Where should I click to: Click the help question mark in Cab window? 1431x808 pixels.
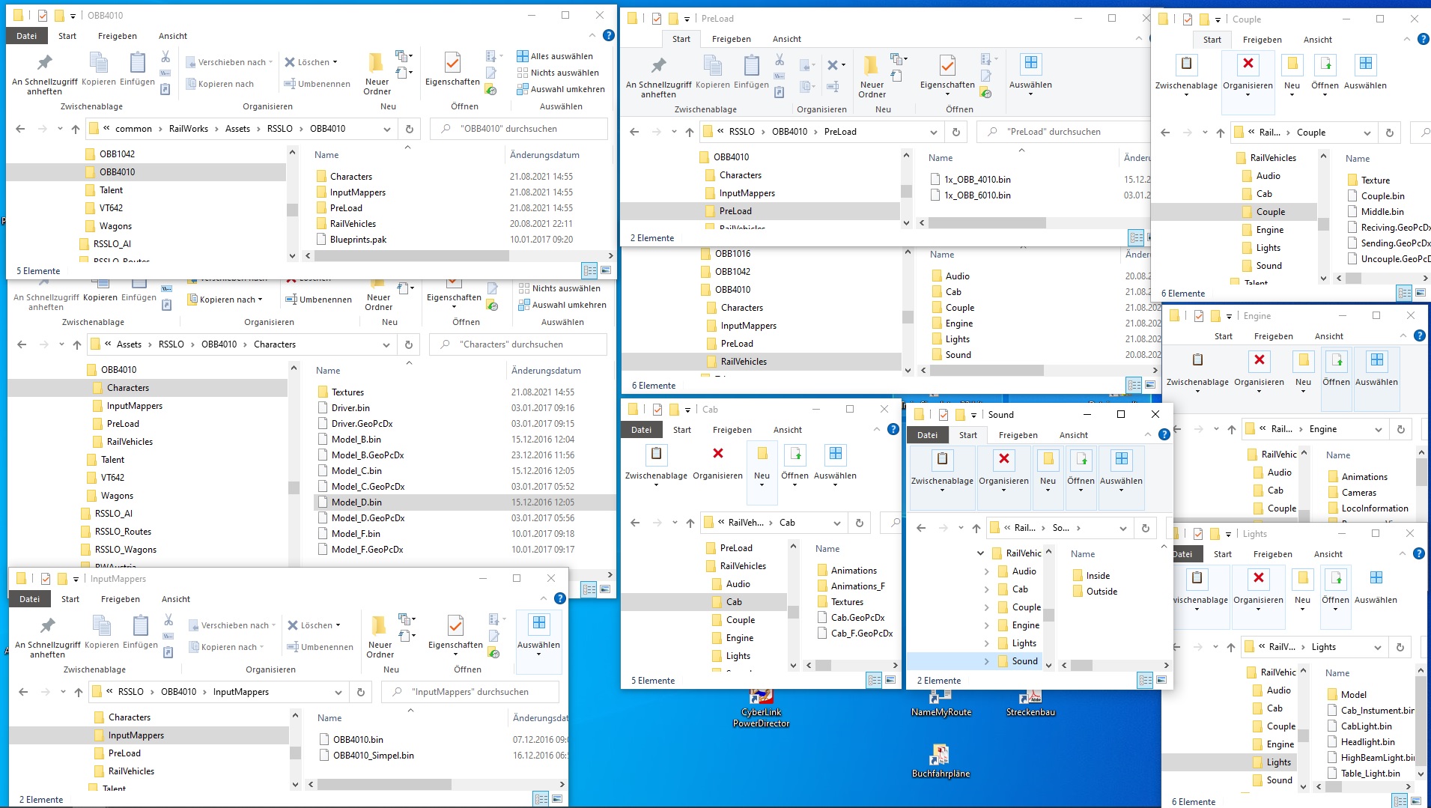point(893,429)
